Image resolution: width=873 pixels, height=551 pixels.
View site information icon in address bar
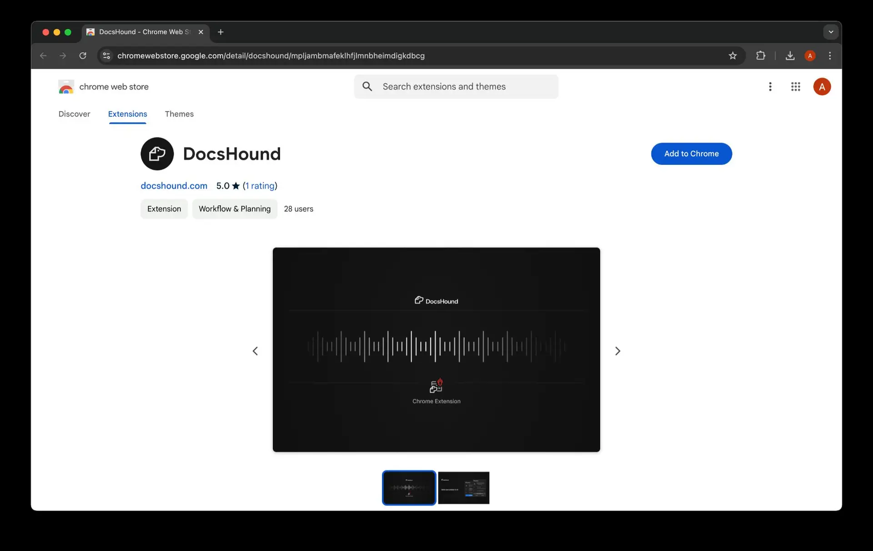pos(106,55)
